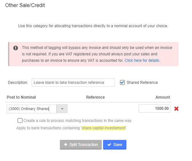This screenshot has width=192, height=161.
Task: Click the Shared Reference label text
Action: pyautogui.click(x=142, y=83)
